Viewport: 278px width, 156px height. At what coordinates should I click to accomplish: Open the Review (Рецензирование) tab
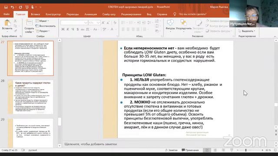[x=131, y=14]
